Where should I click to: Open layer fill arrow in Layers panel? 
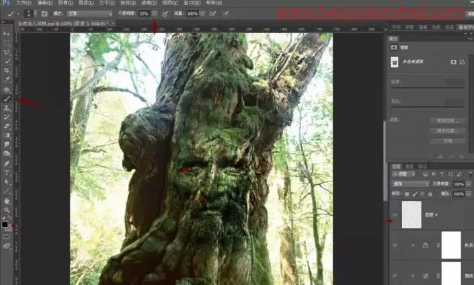[x=469, y=194]
